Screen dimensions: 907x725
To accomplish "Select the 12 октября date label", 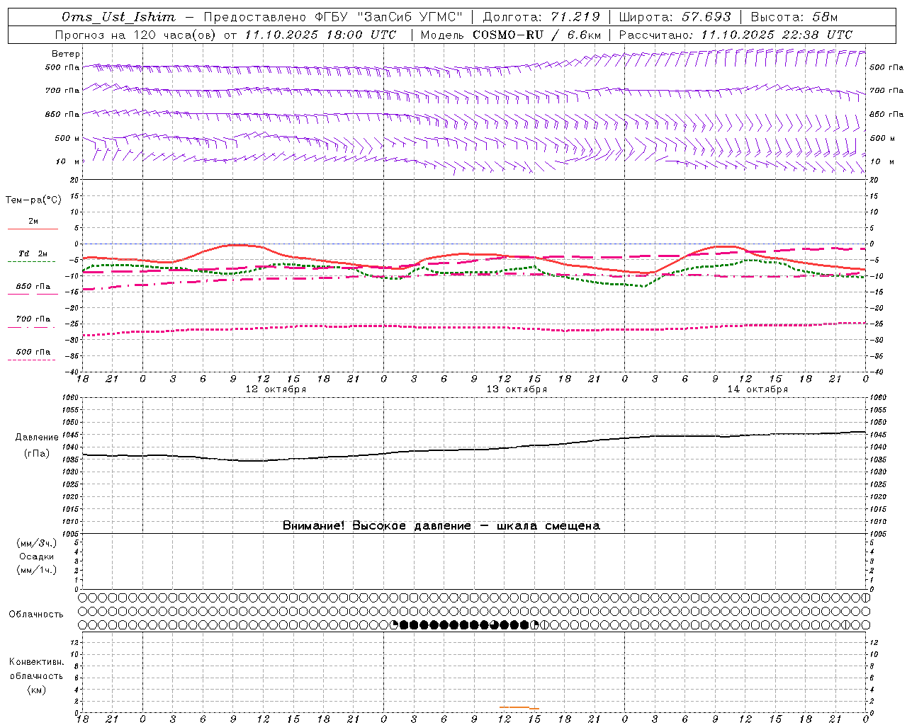I will click(x=276, y=389).
